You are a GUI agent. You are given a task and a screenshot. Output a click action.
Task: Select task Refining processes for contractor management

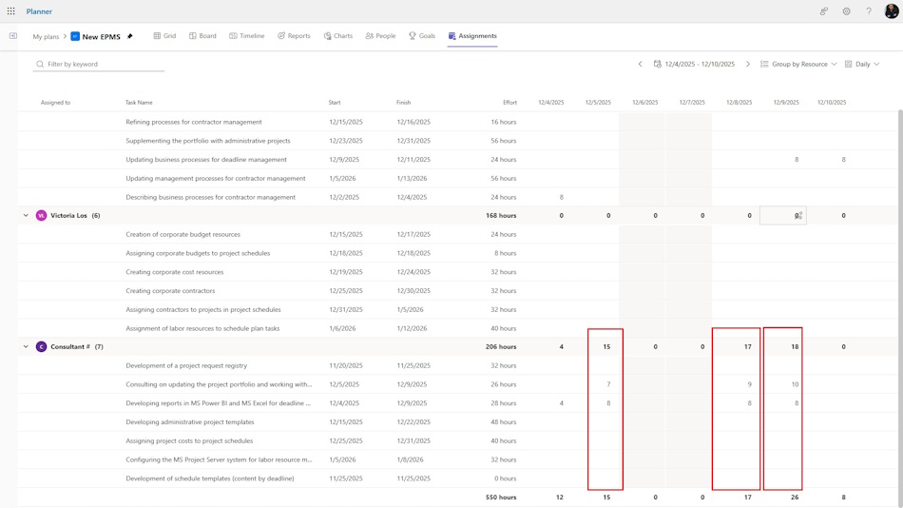coord(194,122)
